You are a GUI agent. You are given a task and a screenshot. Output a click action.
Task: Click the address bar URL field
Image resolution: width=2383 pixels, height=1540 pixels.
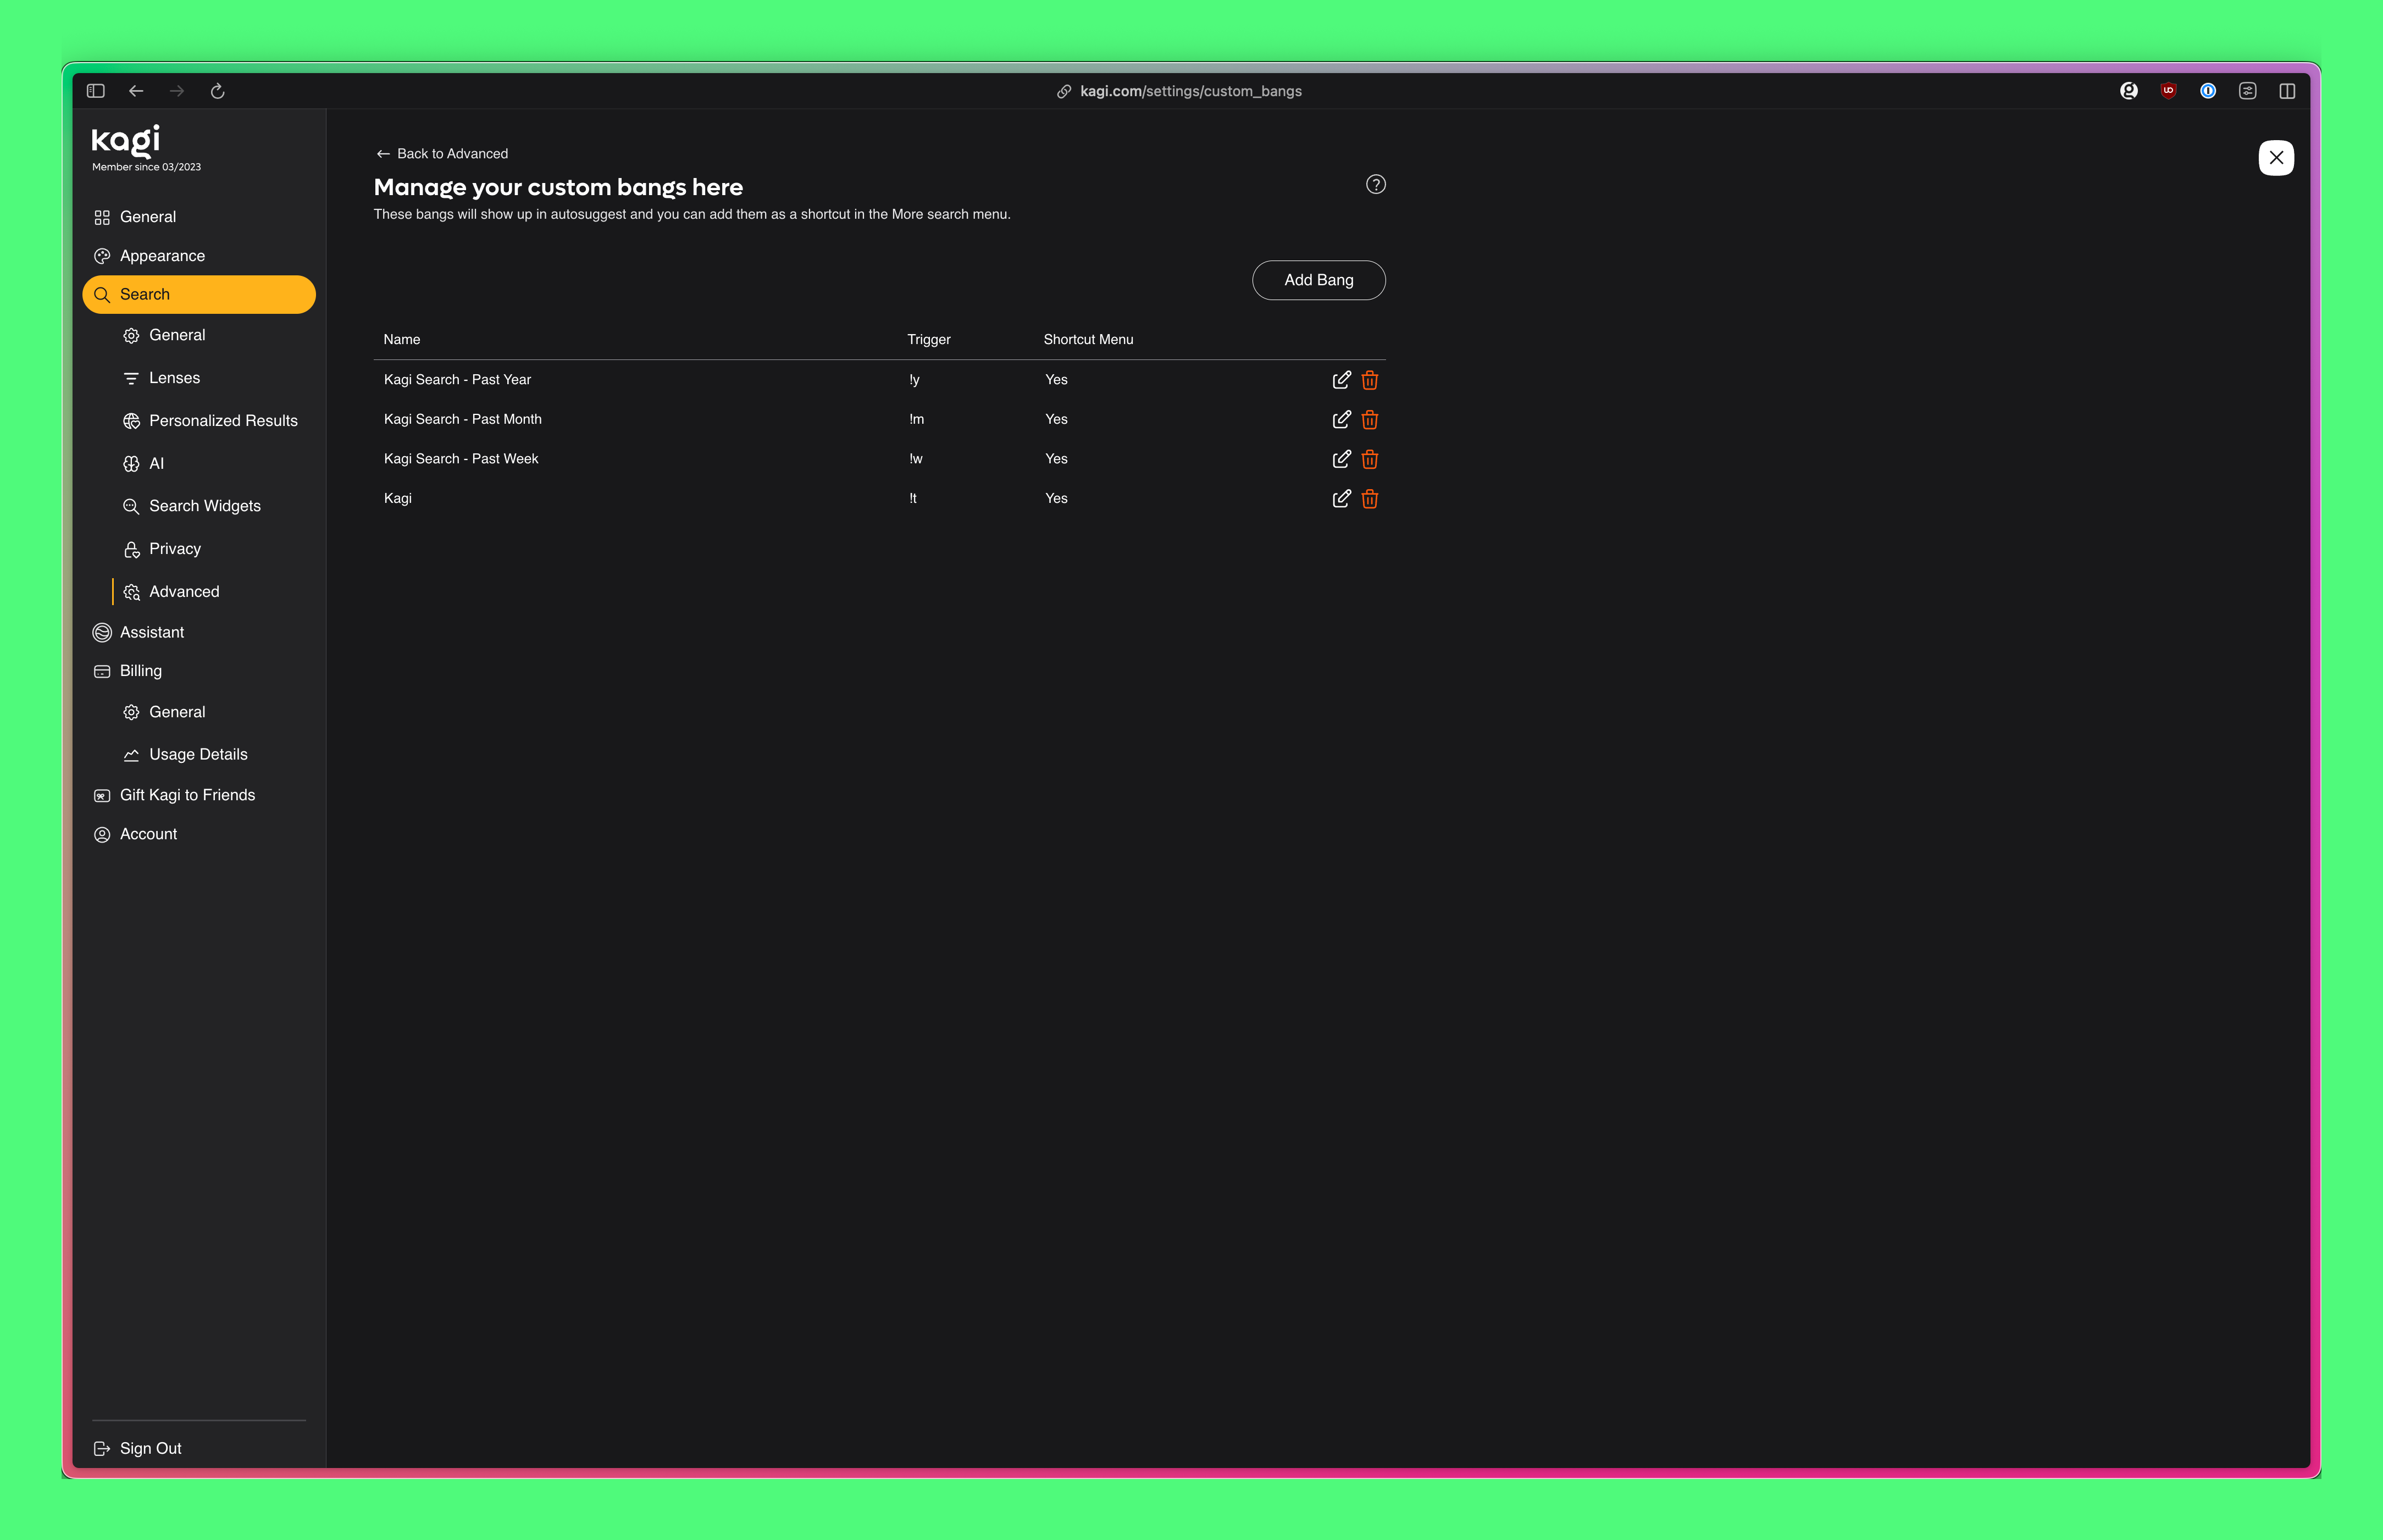point(1190,91)
